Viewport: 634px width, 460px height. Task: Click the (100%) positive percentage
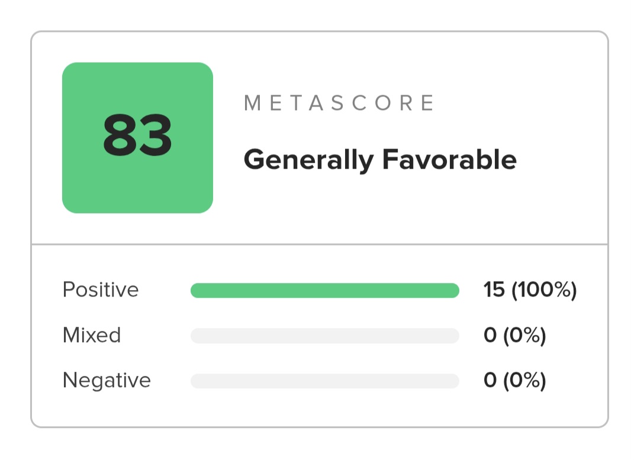point(544,290)
